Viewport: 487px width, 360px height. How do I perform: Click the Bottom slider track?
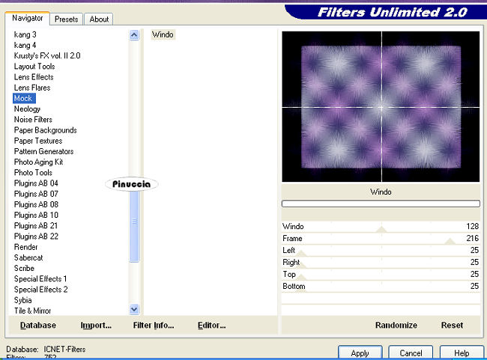coord(381,287)
